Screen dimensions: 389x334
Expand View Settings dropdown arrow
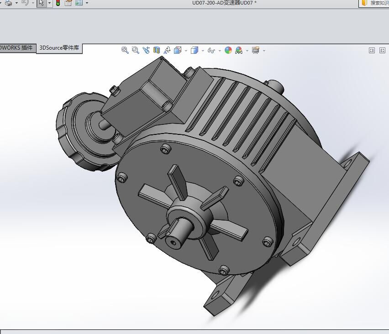(264, 51)
